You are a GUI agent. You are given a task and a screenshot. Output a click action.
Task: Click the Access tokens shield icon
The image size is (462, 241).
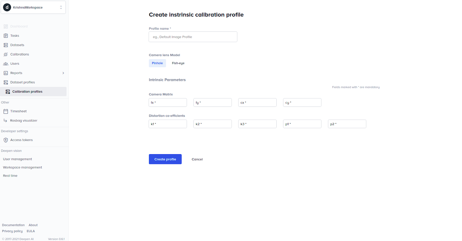(6, 140)
